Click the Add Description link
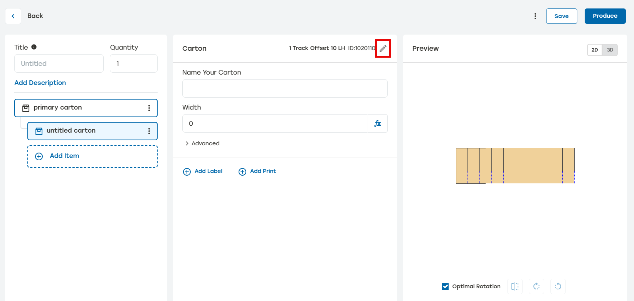This screenshot has height=301, width=634. [40, 83]
